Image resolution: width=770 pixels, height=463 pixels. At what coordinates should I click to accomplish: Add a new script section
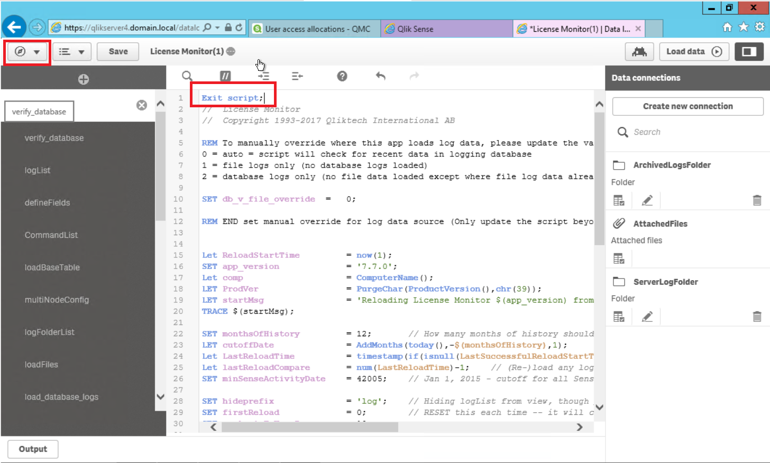point(83,79)
